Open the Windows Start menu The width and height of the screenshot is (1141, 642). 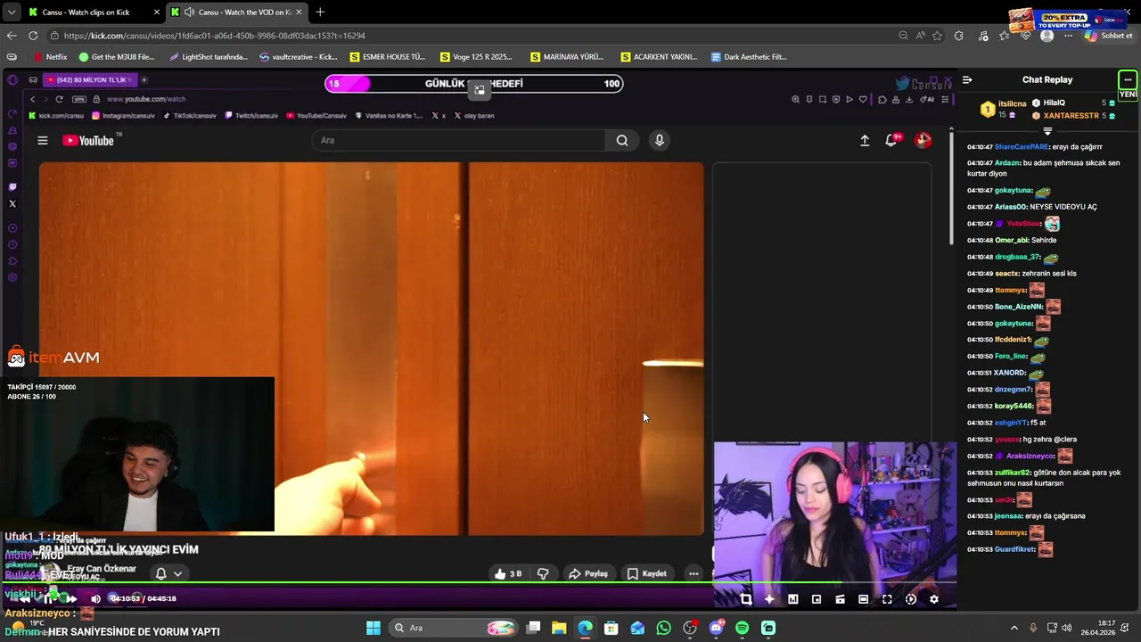[x=373, y=628]
